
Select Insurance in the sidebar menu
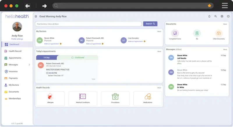(x=13, y=71)
